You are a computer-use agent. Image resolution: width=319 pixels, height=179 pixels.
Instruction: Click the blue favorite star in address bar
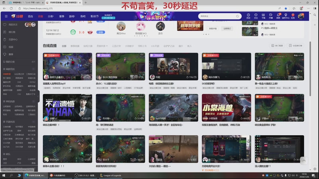pyautogui.click(x=286, y=8)
